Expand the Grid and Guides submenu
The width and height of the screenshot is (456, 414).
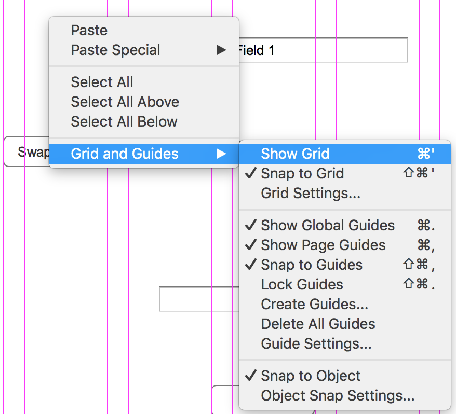point(125,154)
